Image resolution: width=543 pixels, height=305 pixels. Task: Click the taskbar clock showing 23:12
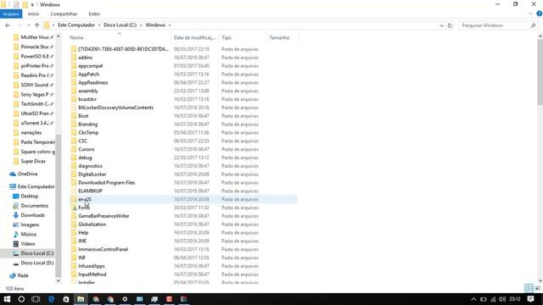[515, 299]
